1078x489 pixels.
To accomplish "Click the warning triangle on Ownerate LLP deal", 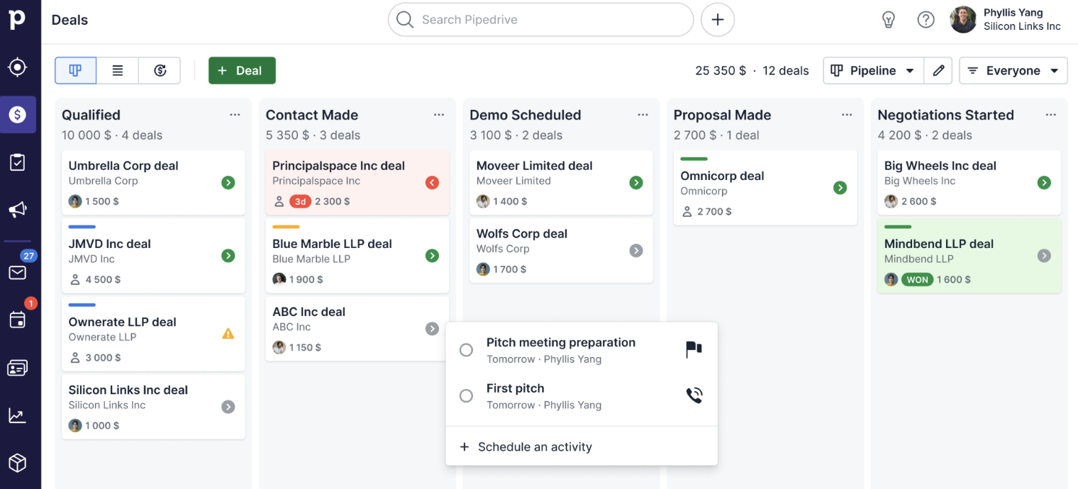I will [228, 333].
